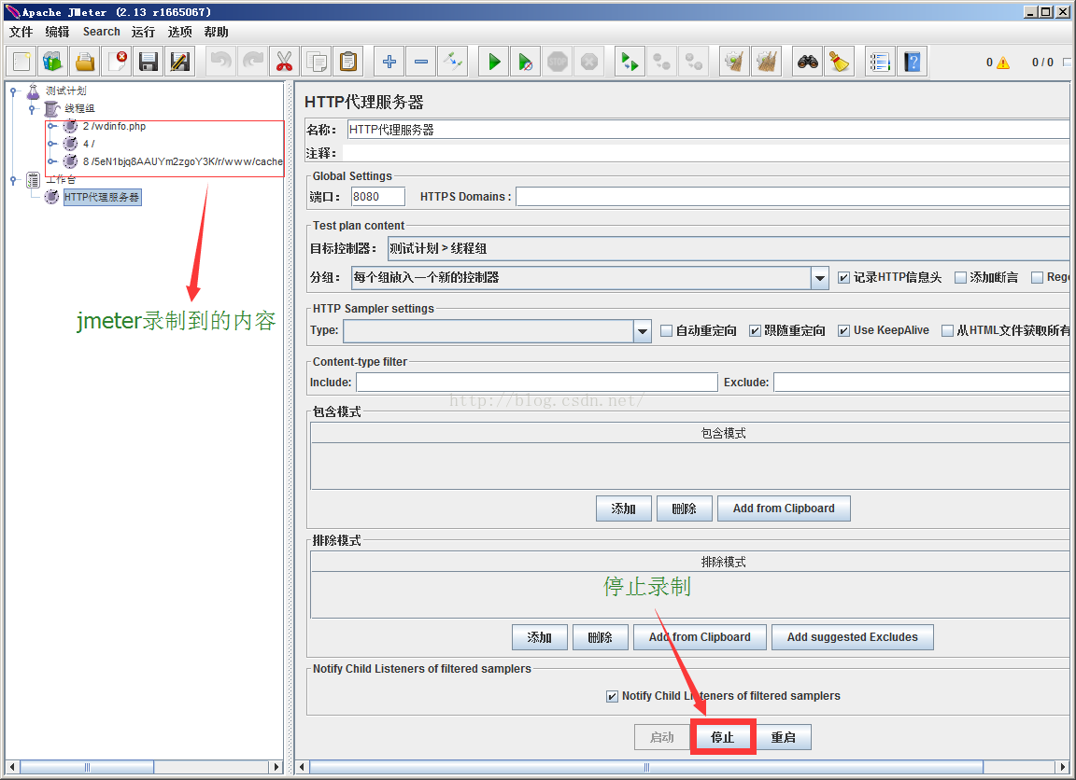
Task: Open the 运行 menu
Action: point(143,32)
